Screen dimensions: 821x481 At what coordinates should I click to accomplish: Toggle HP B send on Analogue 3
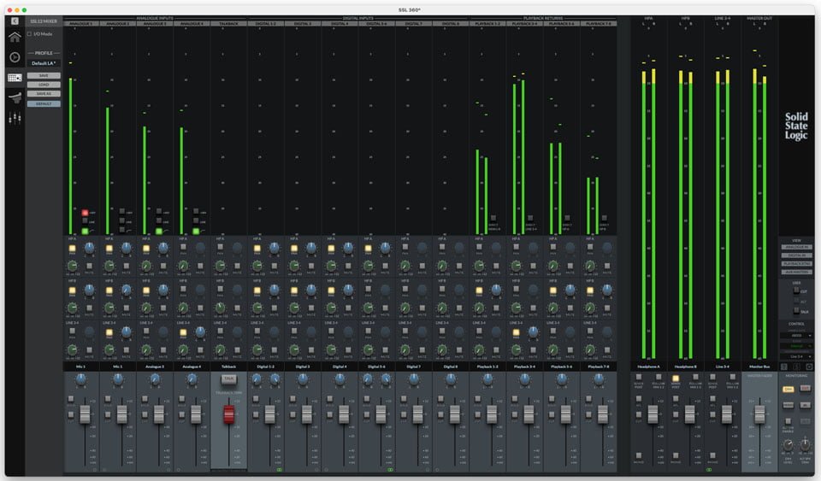point(146,290)
